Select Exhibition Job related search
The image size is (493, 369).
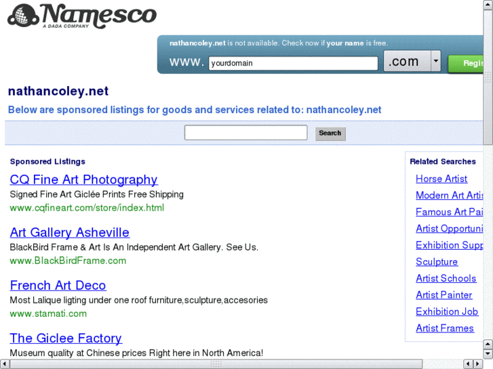tap(446, 311)
